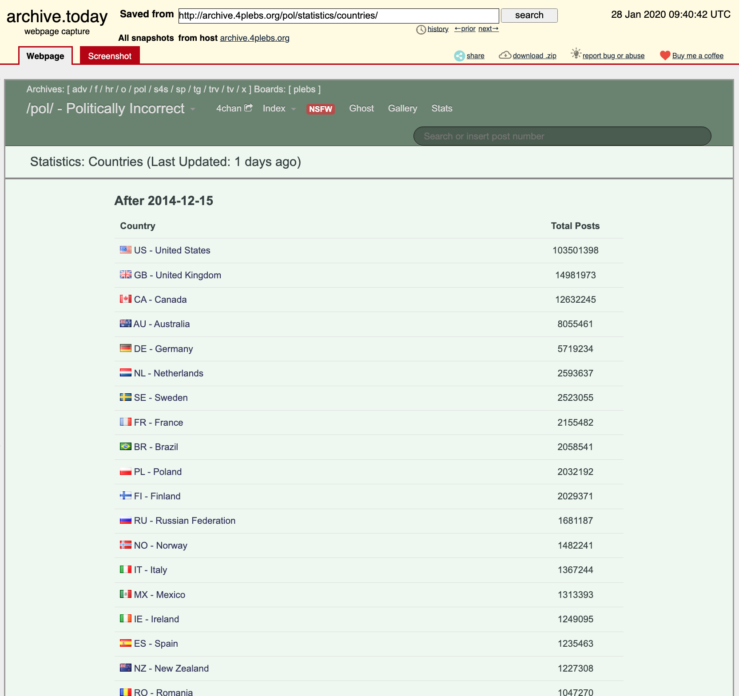Click the Netherlands flag icon
Image resolution: width=739 pixels, height=696 pixels.
[x=126, y=373]
